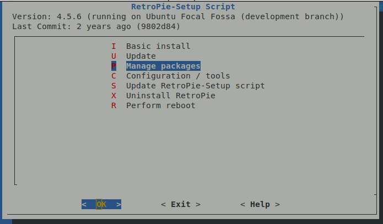Click the RetroPie-Setup Script dialog title

coord(183,7)
